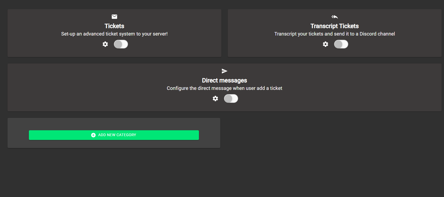Click the Transcript Tickets heading
The width and height of the screenshot is (444, 197).
335,26
